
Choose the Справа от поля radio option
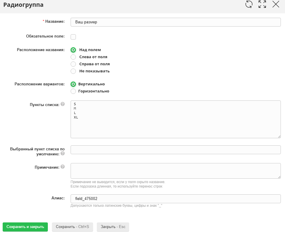coord(74,64)
